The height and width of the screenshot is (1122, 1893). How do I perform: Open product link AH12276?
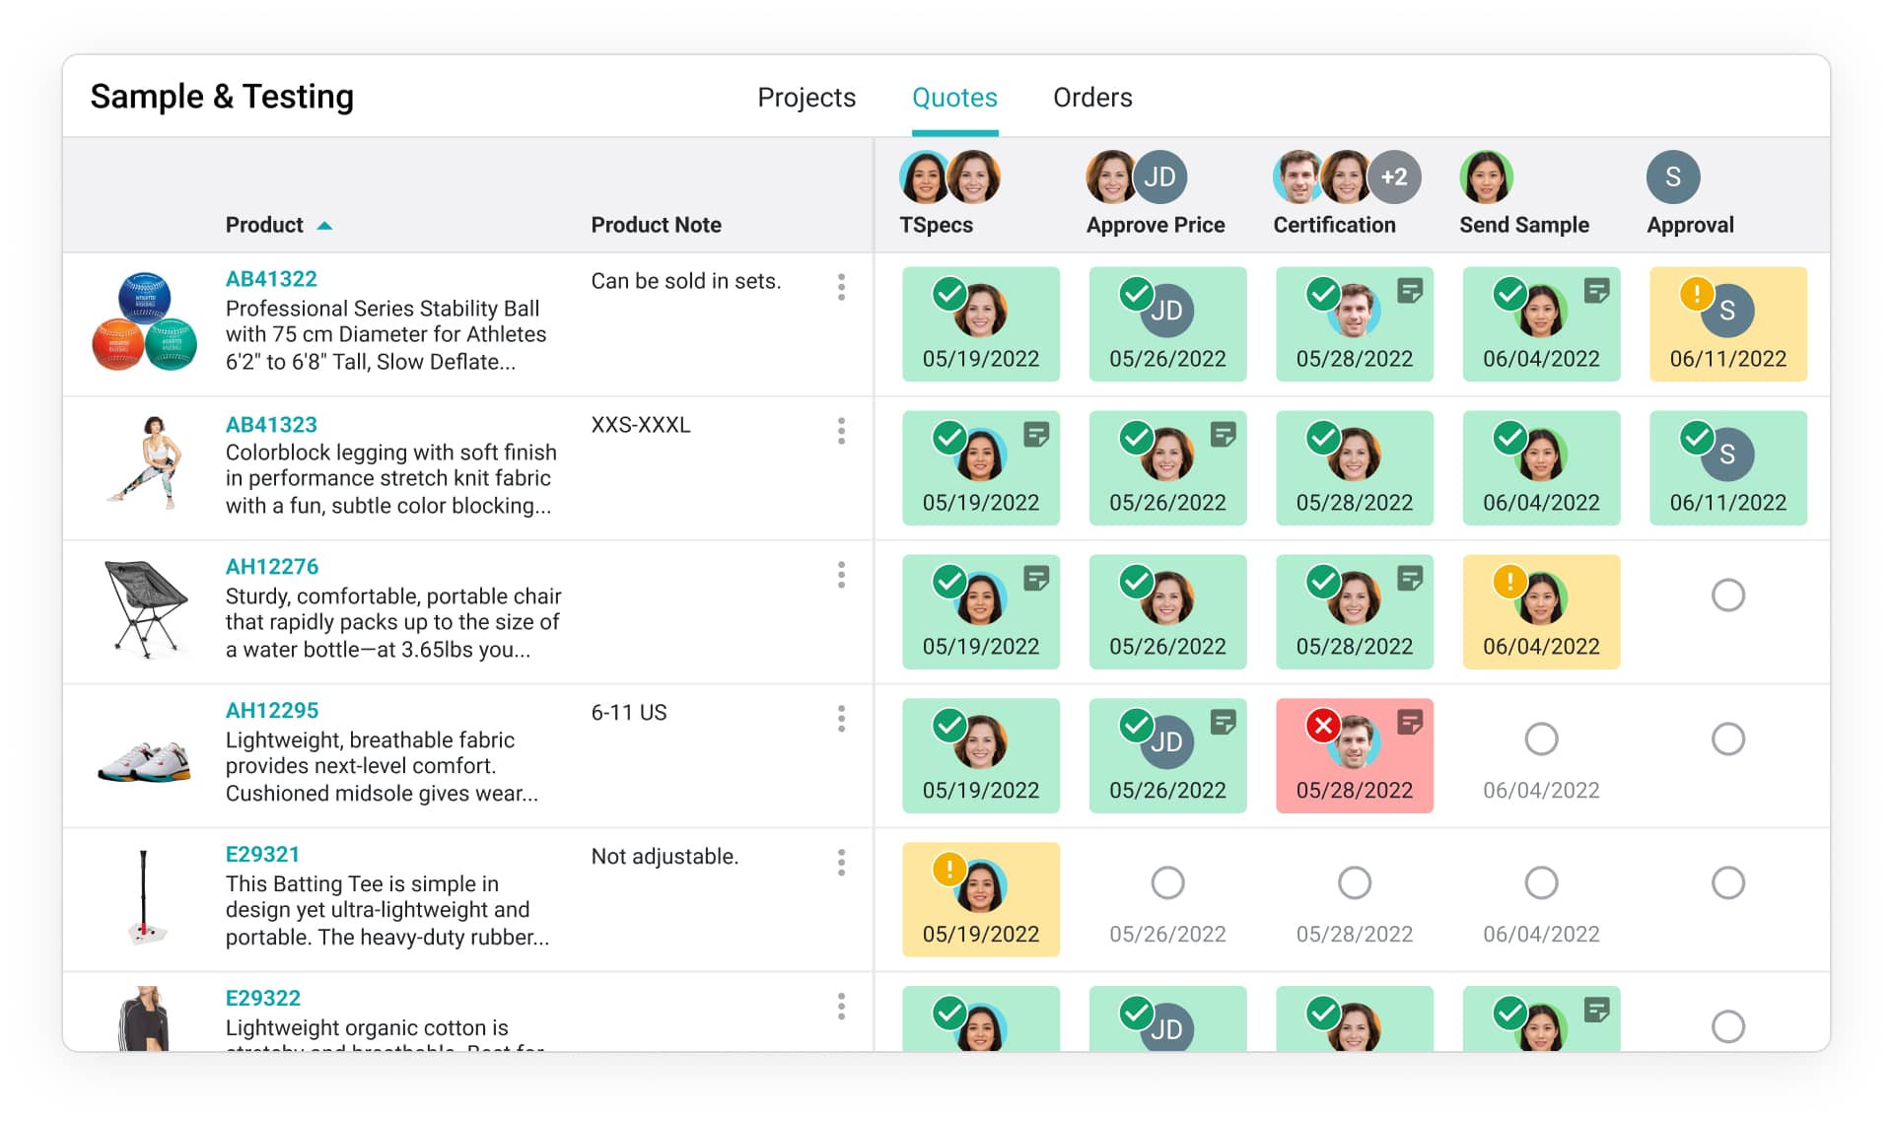(272, 567)
